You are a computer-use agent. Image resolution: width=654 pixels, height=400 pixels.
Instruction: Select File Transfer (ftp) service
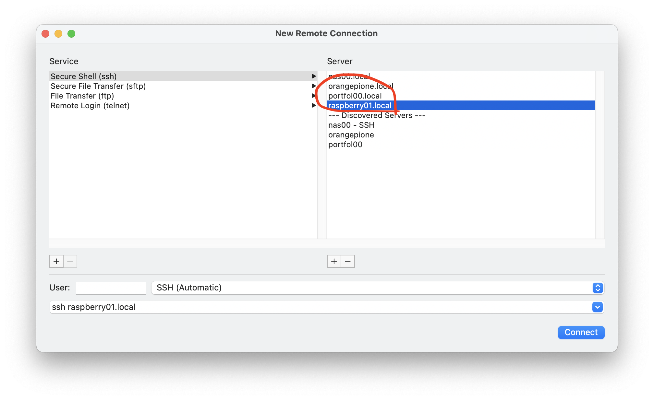pos(82,96)
